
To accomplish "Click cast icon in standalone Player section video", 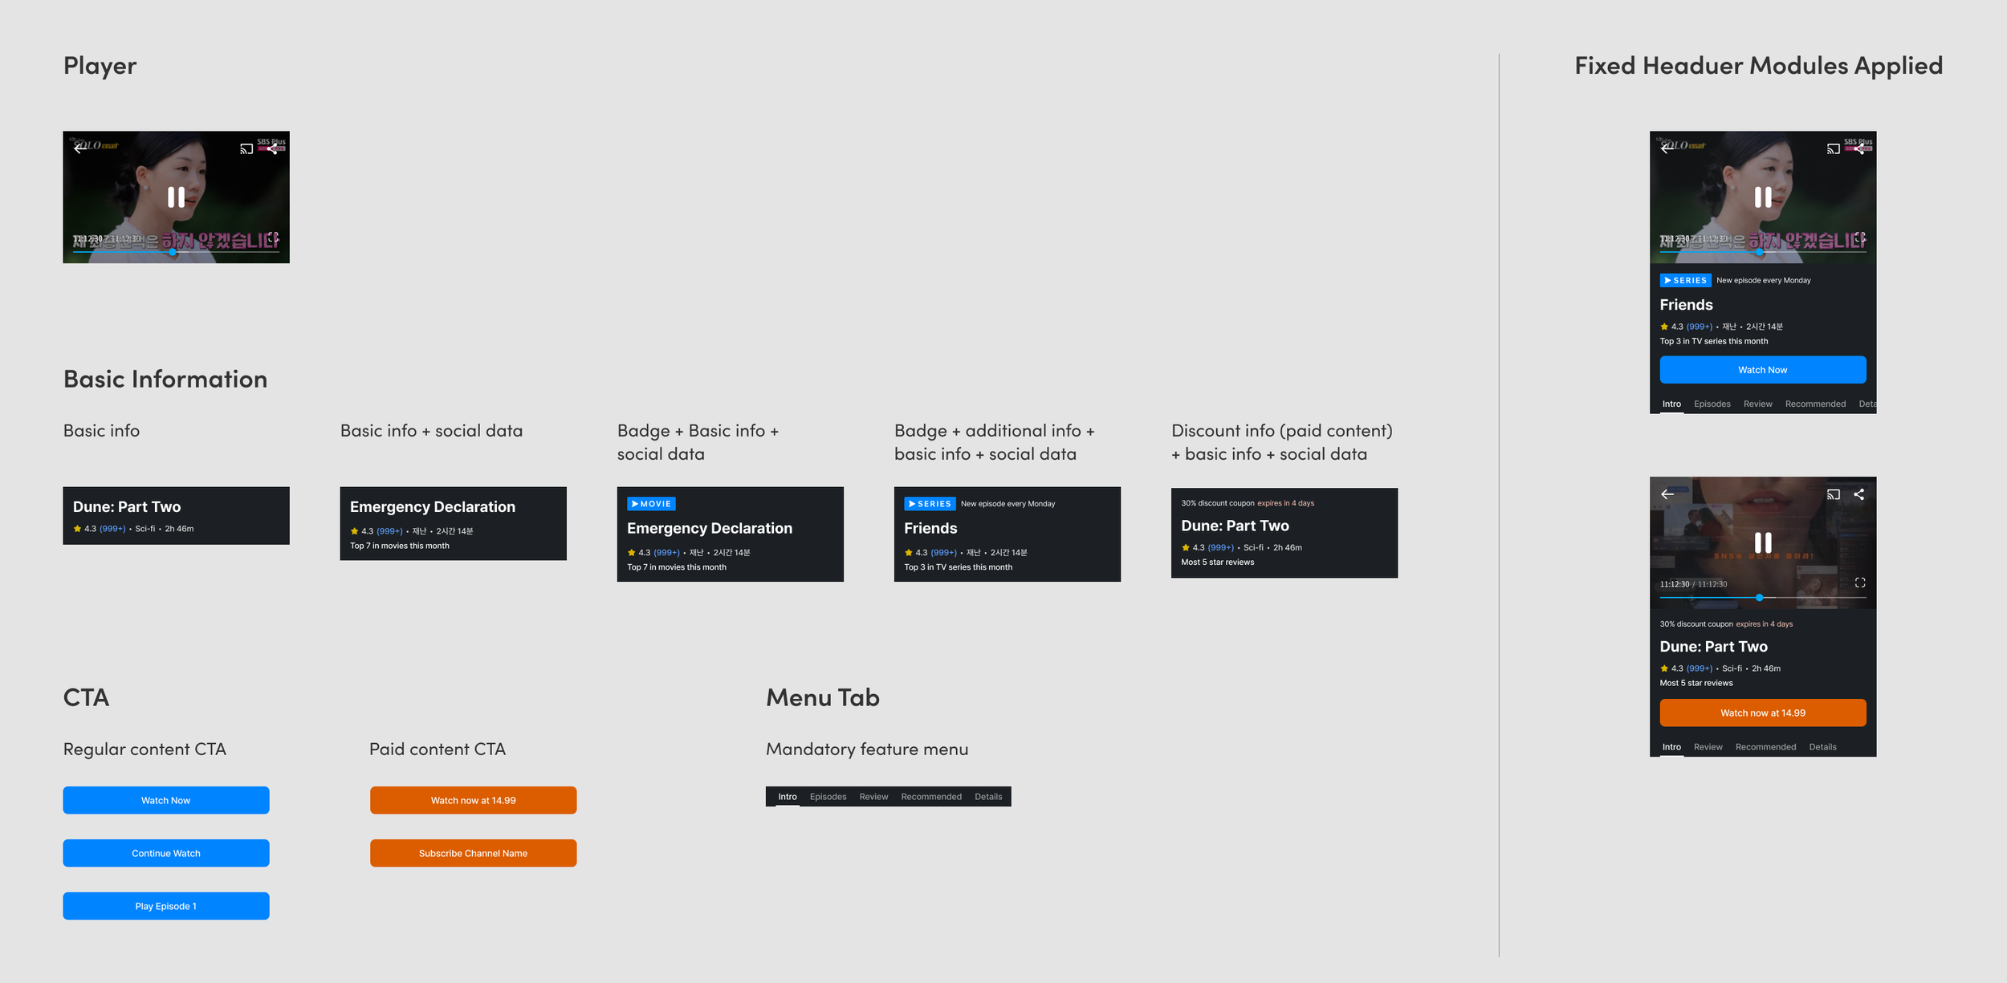I will 246,148.
